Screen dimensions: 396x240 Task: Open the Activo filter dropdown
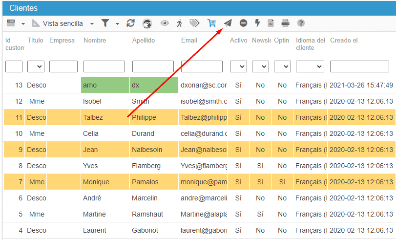point(238,66)
